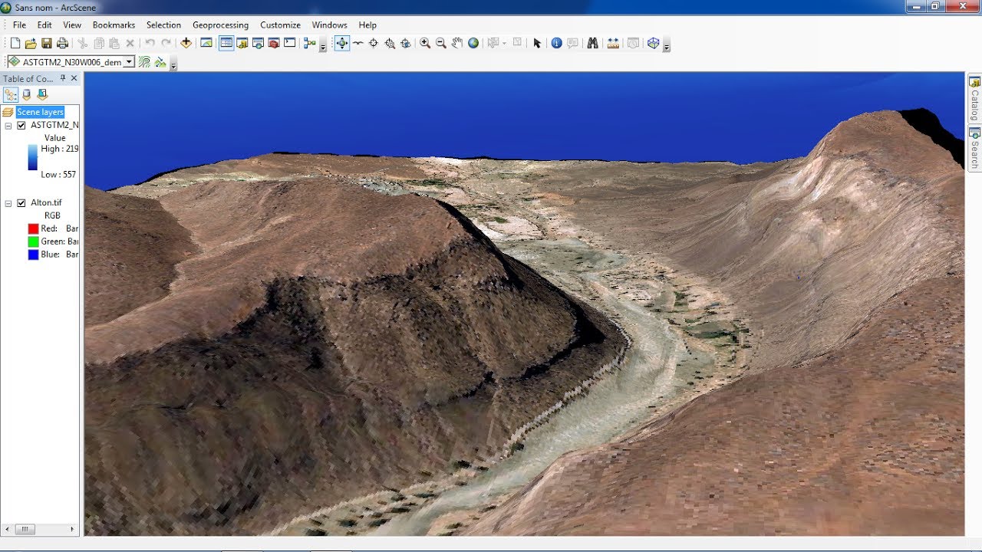Open the Selection menu
The image size is (982, 552).
[163, 25]
